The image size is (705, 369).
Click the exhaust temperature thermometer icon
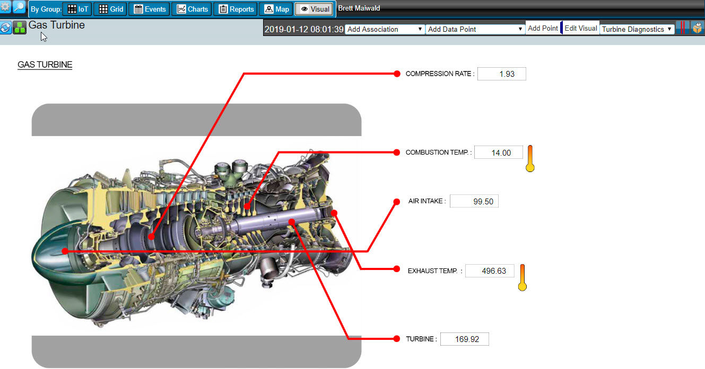(x=523, y=277)
